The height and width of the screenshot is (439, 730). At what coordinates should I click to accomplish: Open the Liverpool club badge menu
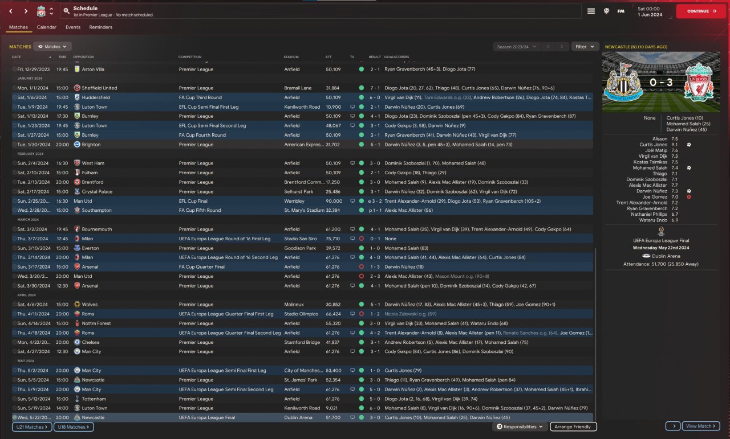pyautogui.click(x=41, y=11)
